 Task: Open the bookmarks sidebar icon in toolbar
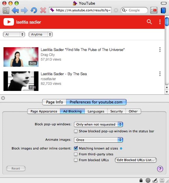(x=6, y=10)
